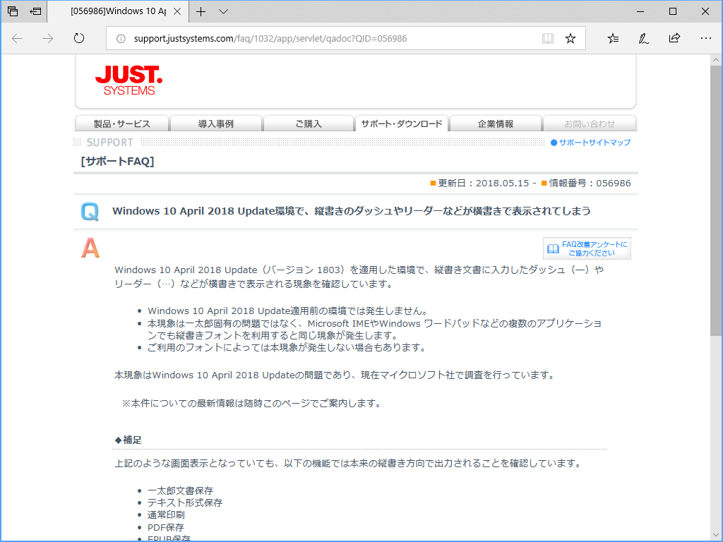The image size is (723, 542).
Task: Share this page via the share icon
Action: 676,39
